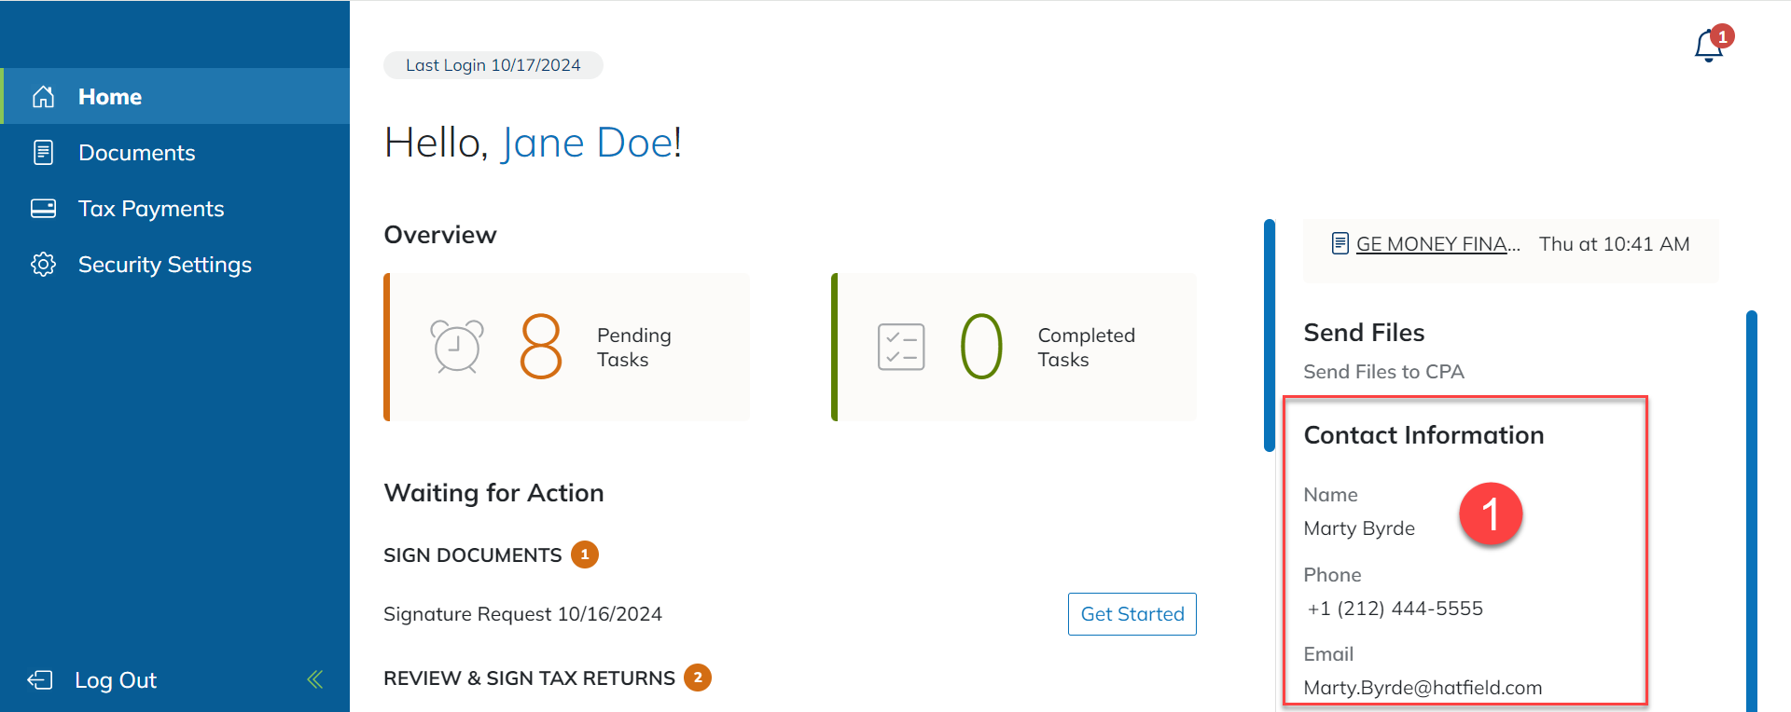This screenshot has width=1791, height=712.
Task: Click the Completed Tasks overview card
Action: 1014,347
